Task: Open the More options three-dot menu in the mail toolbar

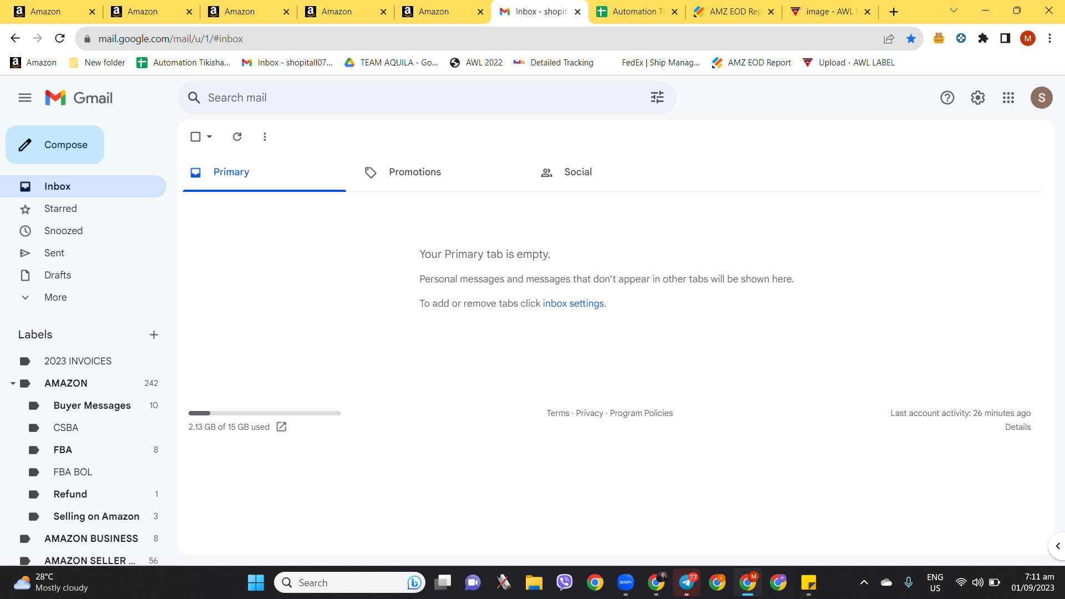Action: tap(265, 136)
